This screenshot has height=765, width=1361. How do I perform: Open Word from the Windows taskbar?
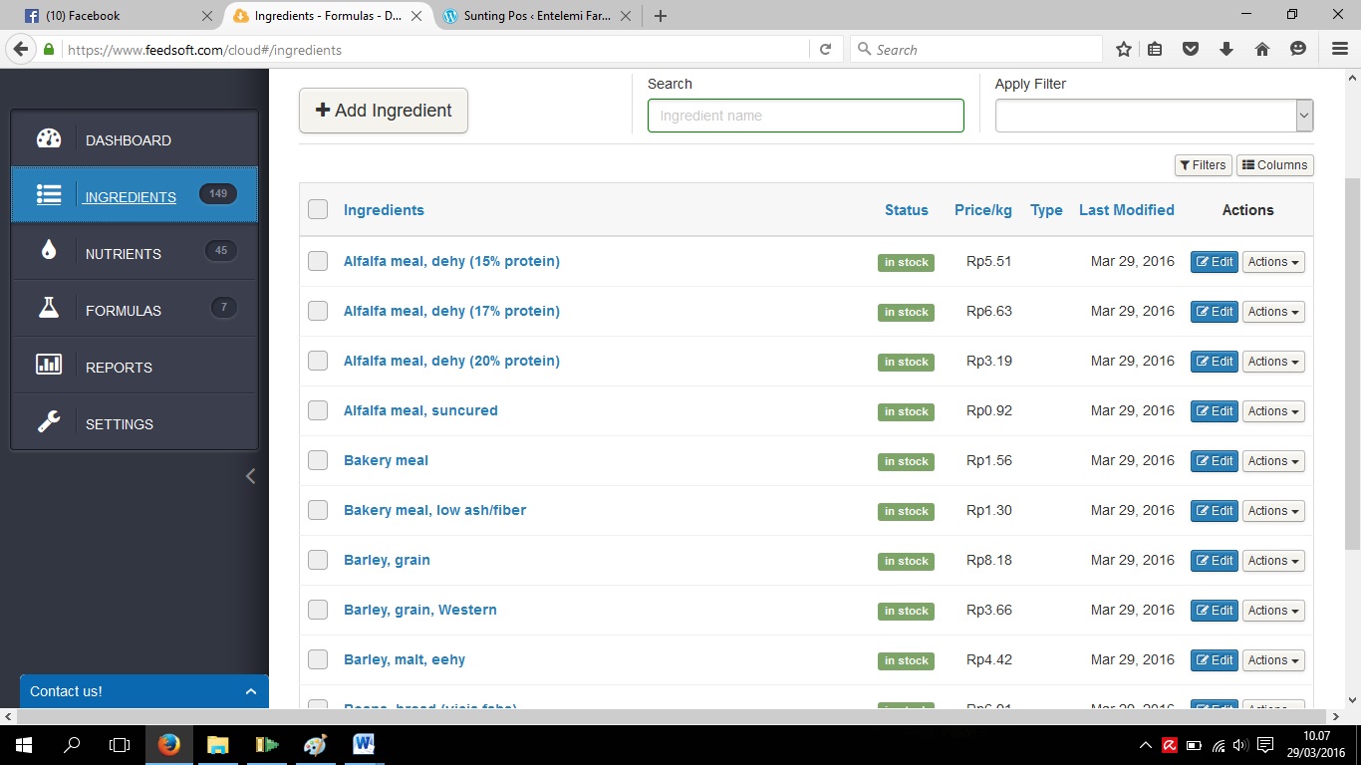tap(363, 744)
